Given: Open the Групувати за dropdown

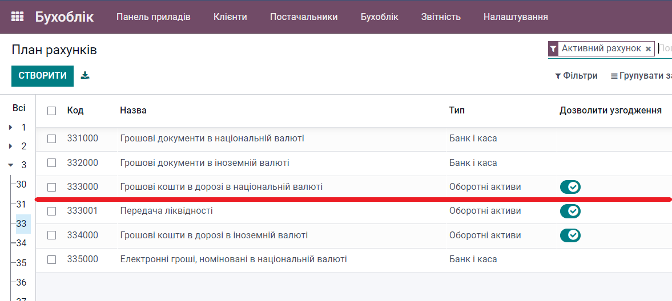Looking at the screenshot, I should pos(641,76).
